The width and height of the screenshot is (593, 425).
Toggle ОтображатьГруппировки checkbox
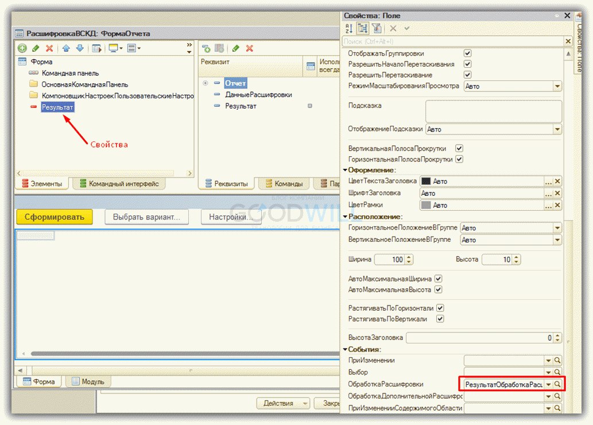(467, 53)
